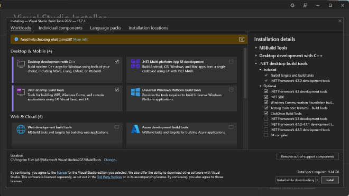Click the workloads list vertical scrollbar
349x196 pixels.
click(245, 73)
